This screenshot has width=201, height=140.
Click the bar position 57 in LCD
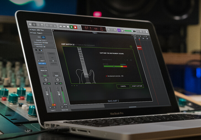click(86, 28)
